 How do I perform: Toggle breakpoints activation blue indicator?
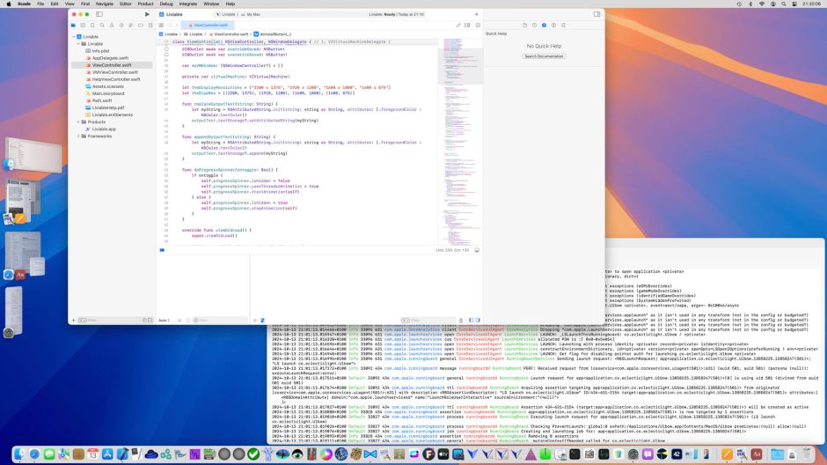[162, 250]
